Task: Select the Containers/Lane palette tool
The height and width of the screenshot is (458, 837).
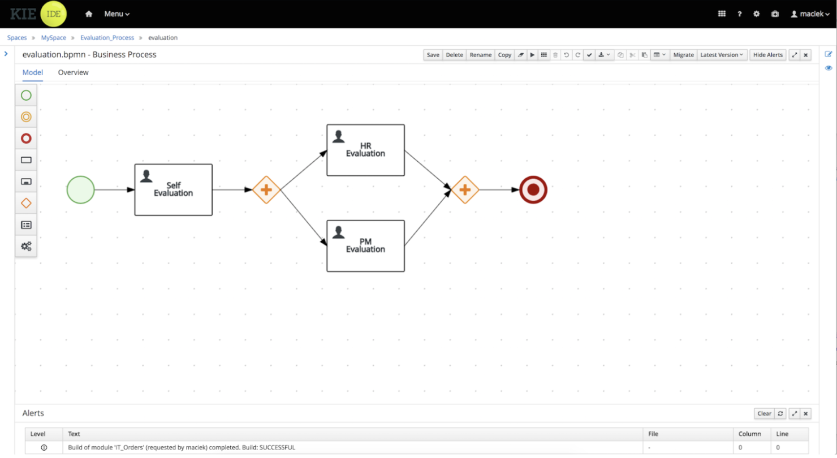Action: (x=26, y=224)
